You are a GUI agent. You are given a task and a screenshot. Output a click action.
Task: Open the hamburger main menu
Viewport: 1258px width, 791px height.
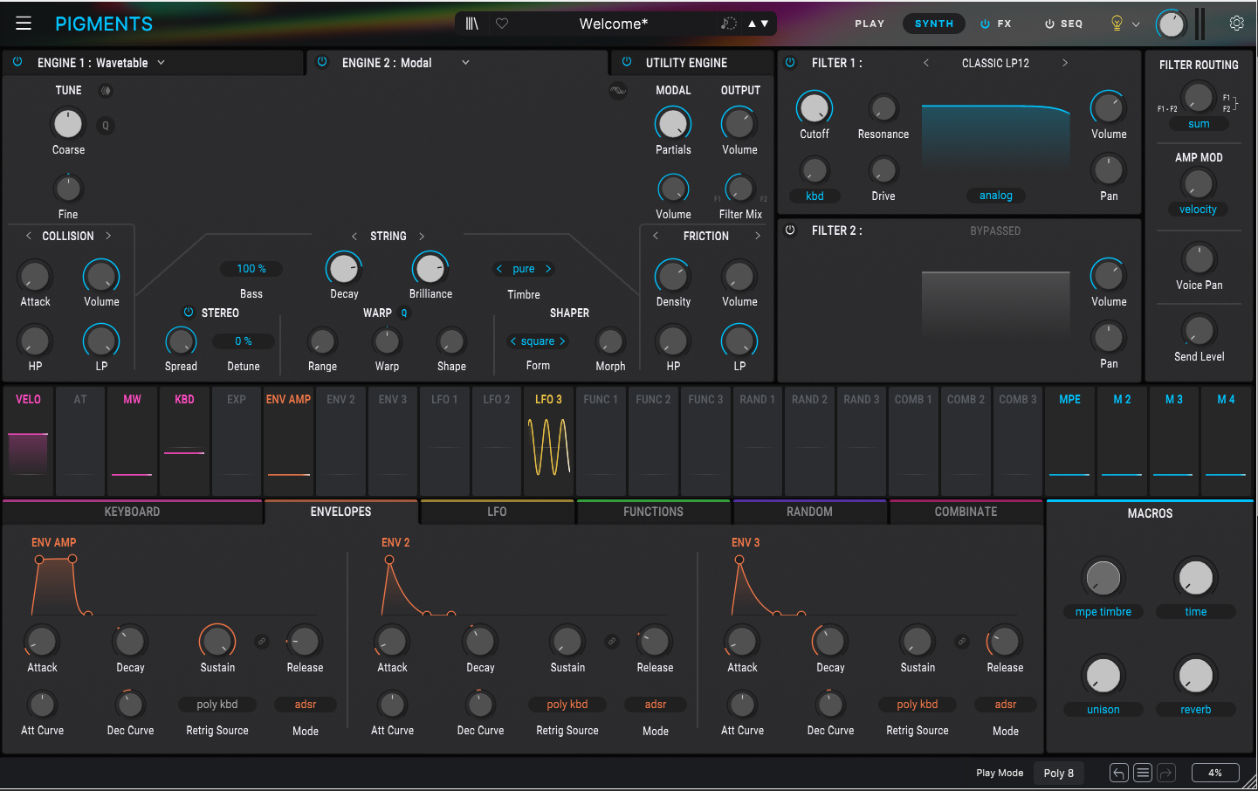click(24, 24)
